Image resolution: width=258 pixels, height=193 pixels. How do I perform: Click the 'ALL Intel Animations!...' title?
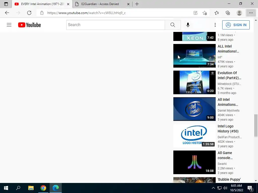click(x=228, y=49)
